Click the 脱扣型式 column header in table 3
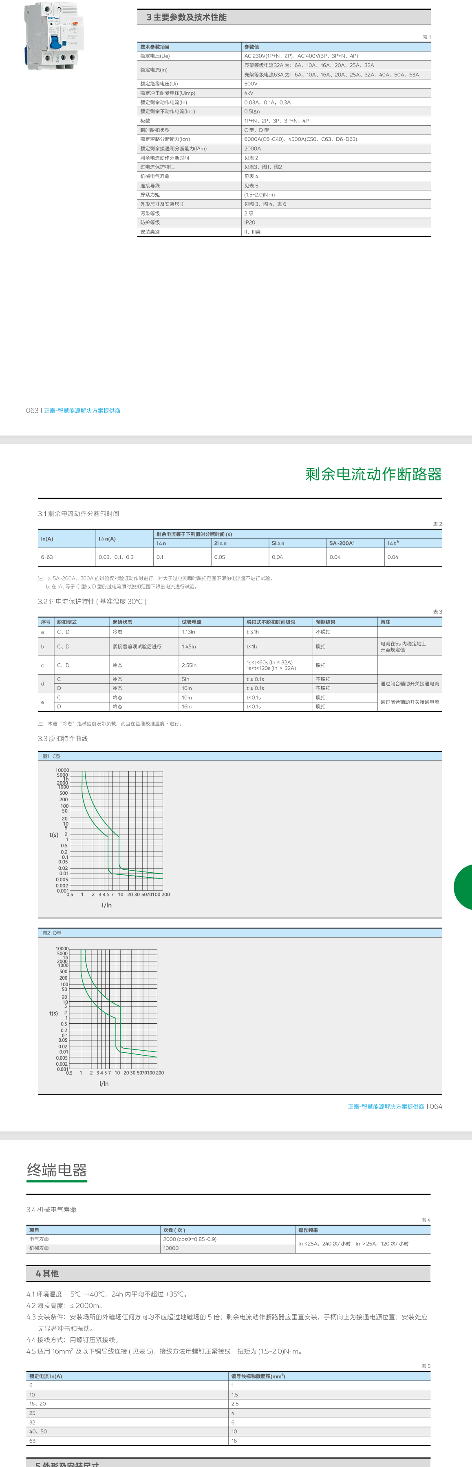This screenshot has width=472, height=1467. (66, 622)
